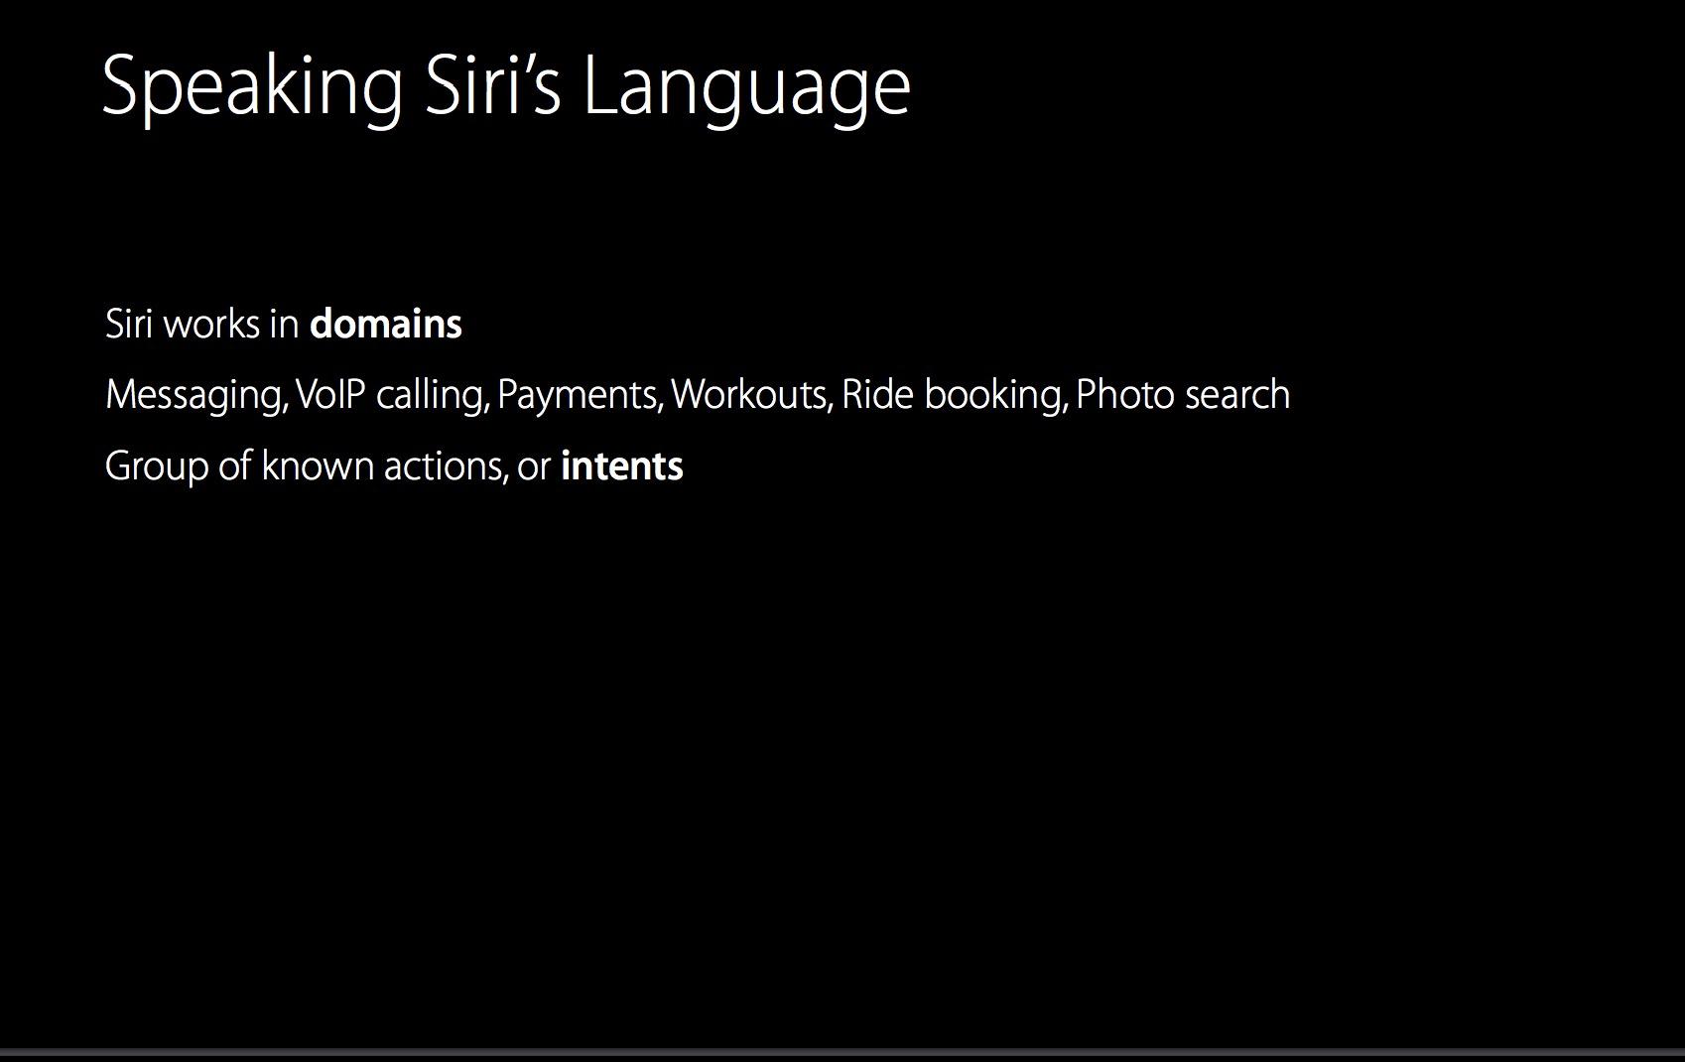This screenshot has width=1685, height=1062.
Task: Click the "Photo search" text
Action: pyautogui.click(x=1183, y=395)
